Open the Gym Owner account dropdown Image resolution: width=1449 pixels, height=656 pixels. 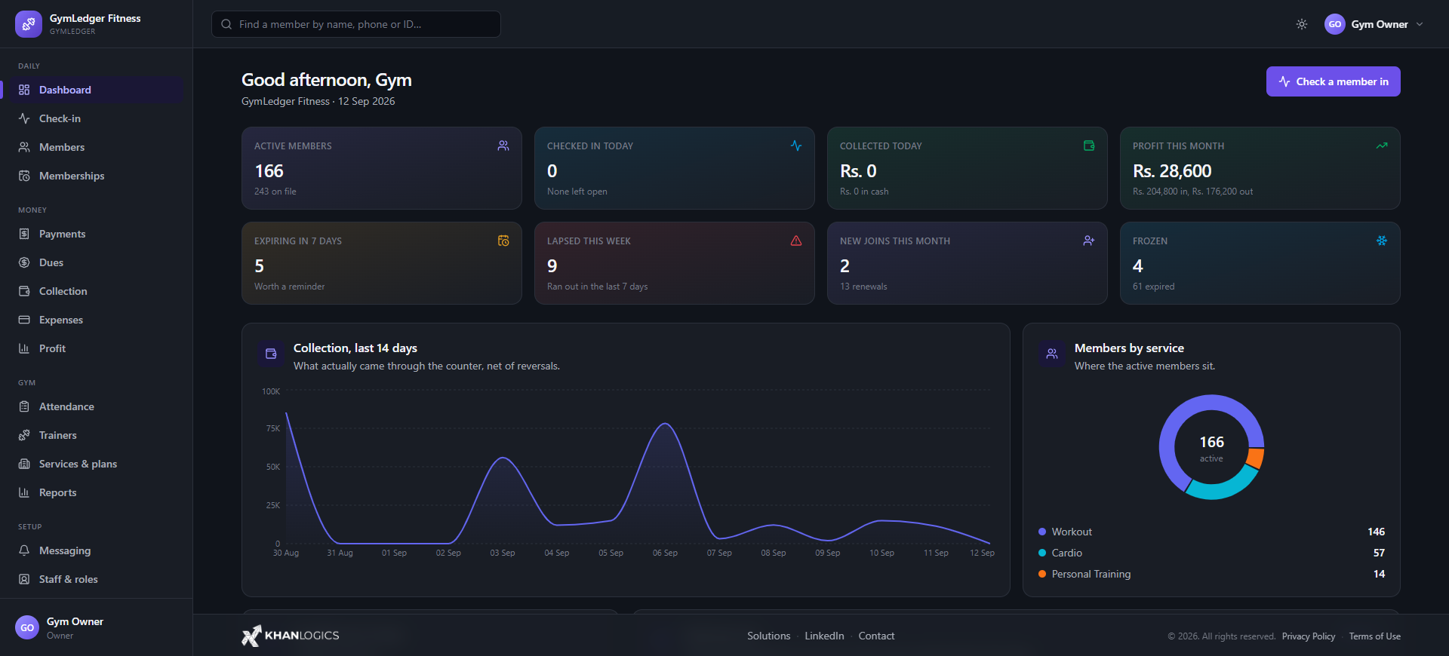tap(1374, 24)
